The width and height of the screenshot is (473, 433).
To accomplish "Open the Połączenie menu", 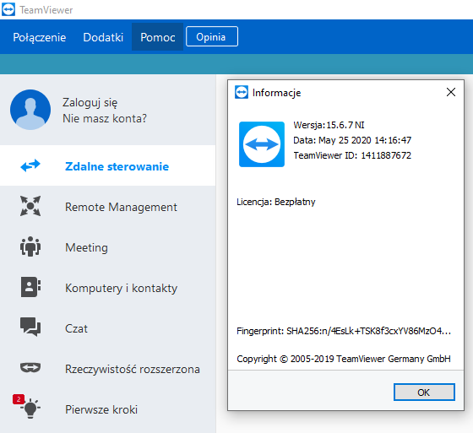I will [x=39, y=37].
